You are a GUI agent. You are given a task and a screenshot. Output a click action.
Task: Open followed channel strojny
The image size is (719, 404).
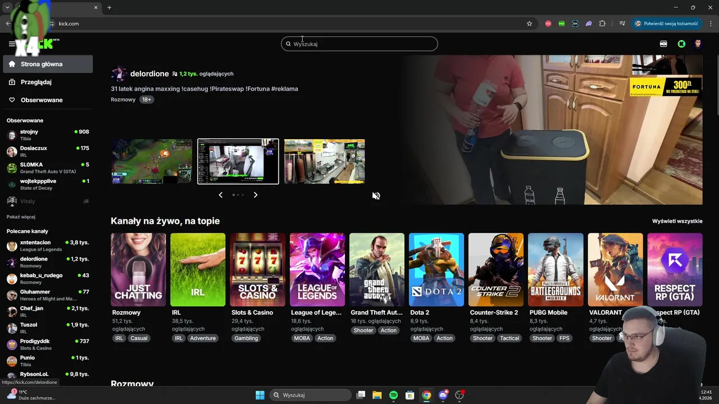coord(48,135)
